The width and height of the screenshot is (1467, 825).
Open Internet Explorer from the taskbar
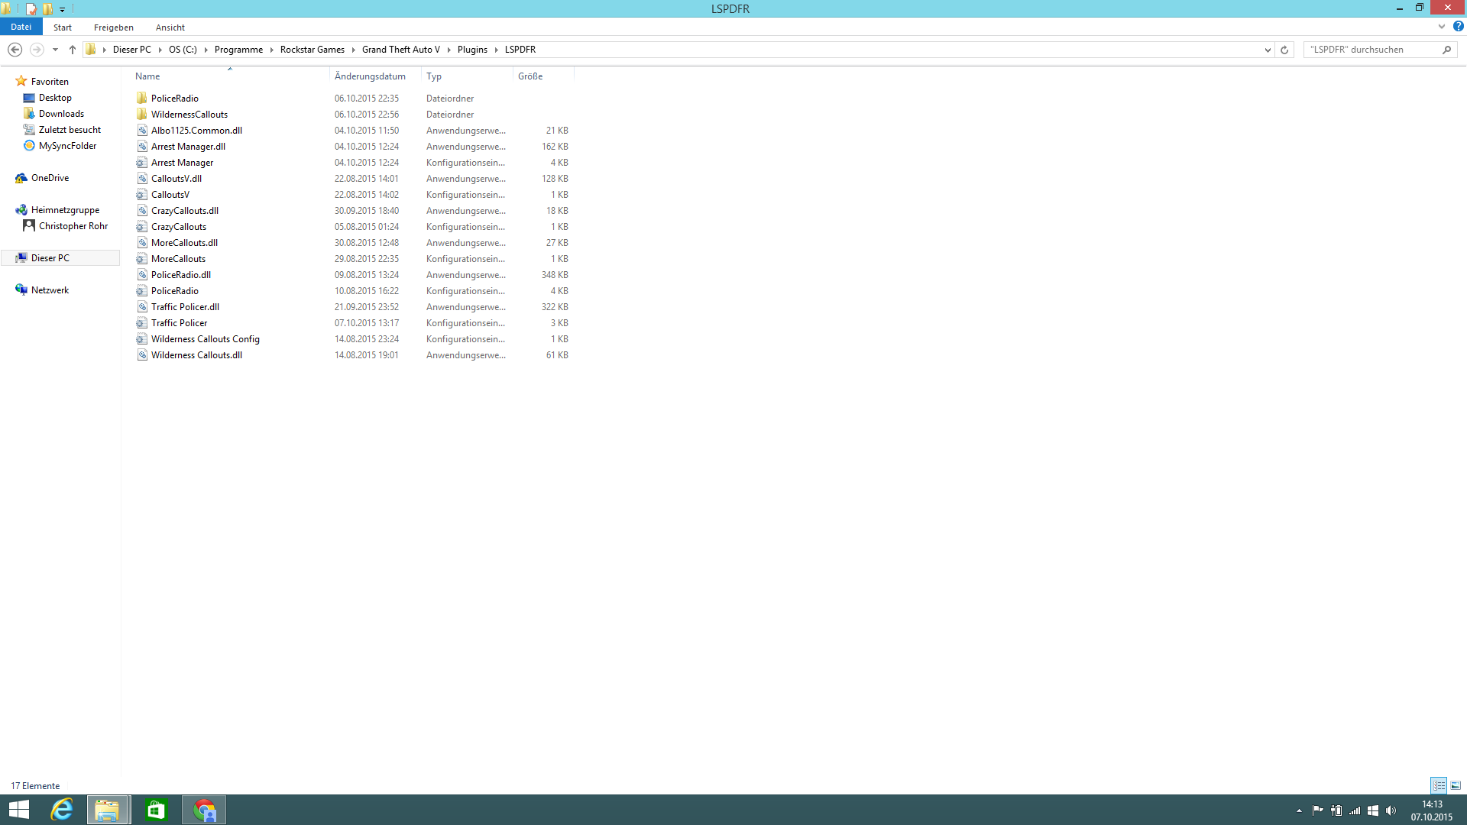[61, 810]
